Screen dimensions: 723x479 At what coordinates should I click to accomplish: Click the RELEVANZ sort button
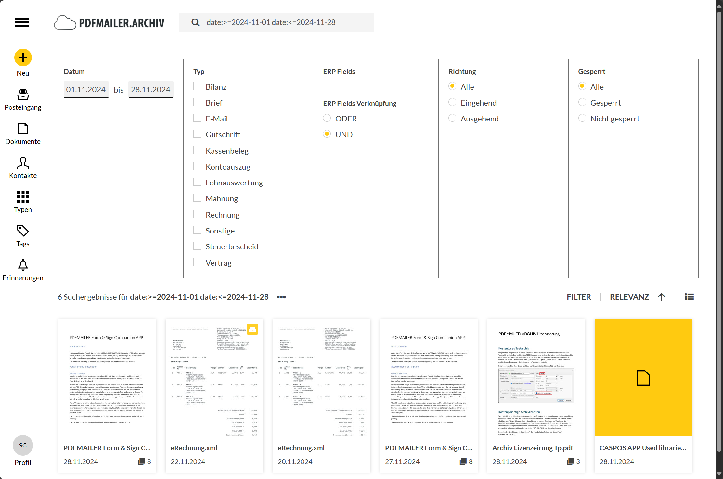pyautogui.click(x=629, y=297)
